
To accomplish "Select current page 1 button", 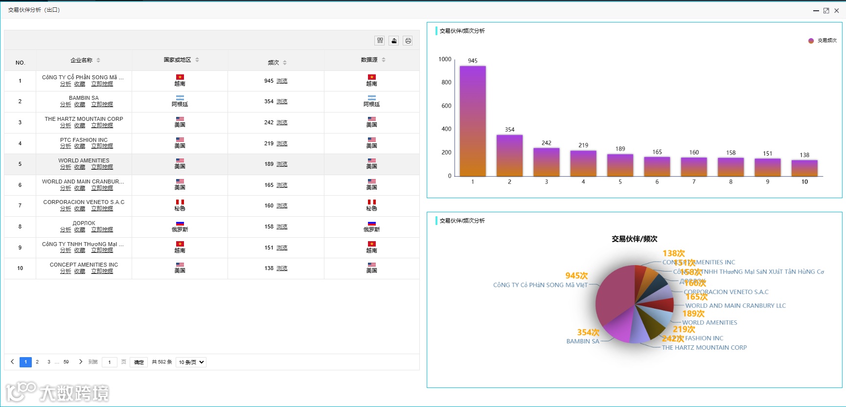I will pyautogui.click(x=25, y=362).
